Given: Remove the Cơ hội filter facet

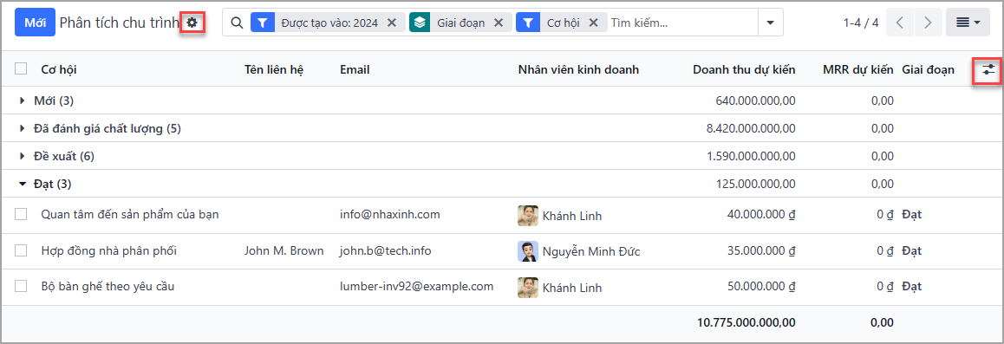Looking at the screenshot, I should 593,23.
